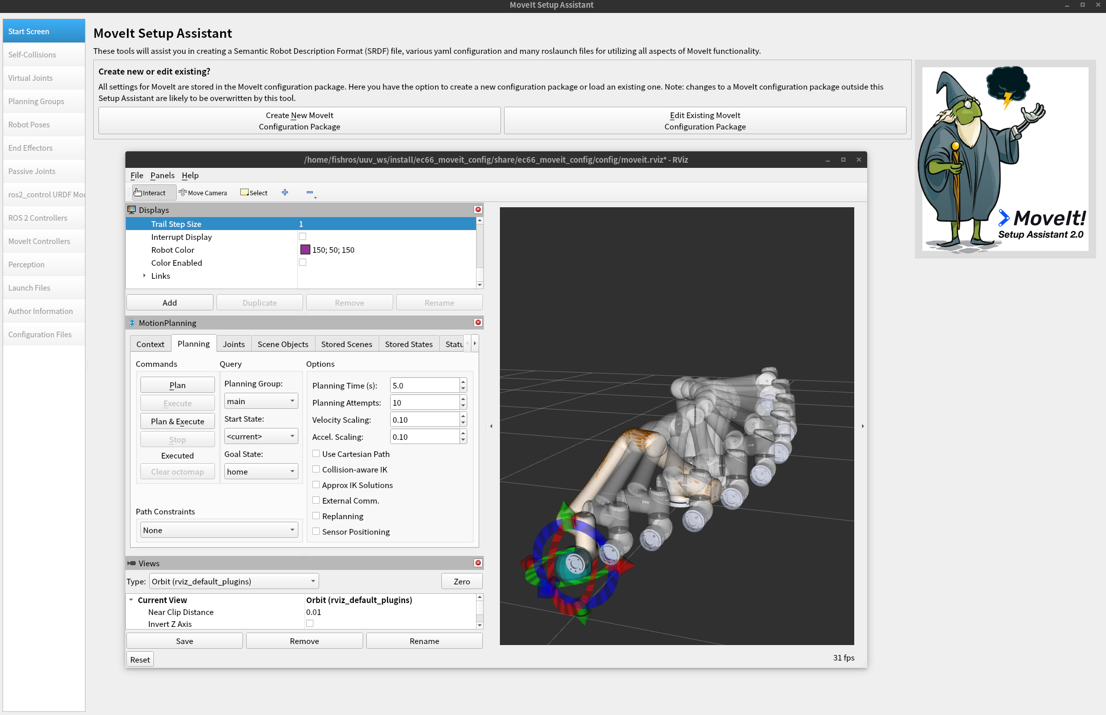
Task: Increase Planning Time with up arrow
Action: (463, 382)
